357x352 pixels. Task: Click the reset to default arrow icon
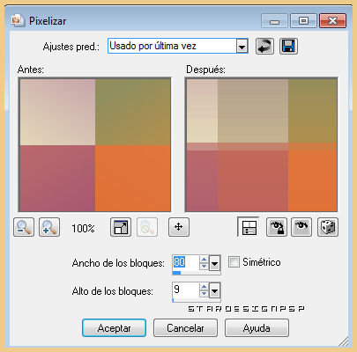[x=264, y=47]
